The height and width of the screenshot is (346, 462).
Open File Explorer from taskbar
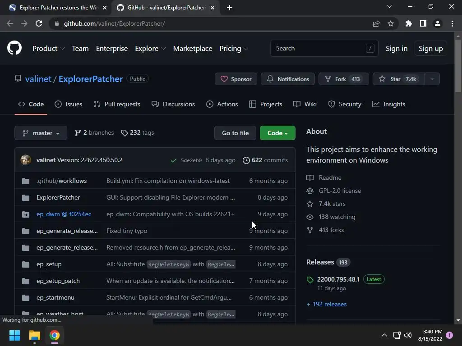pyautogui.click(x=34, y=335)
